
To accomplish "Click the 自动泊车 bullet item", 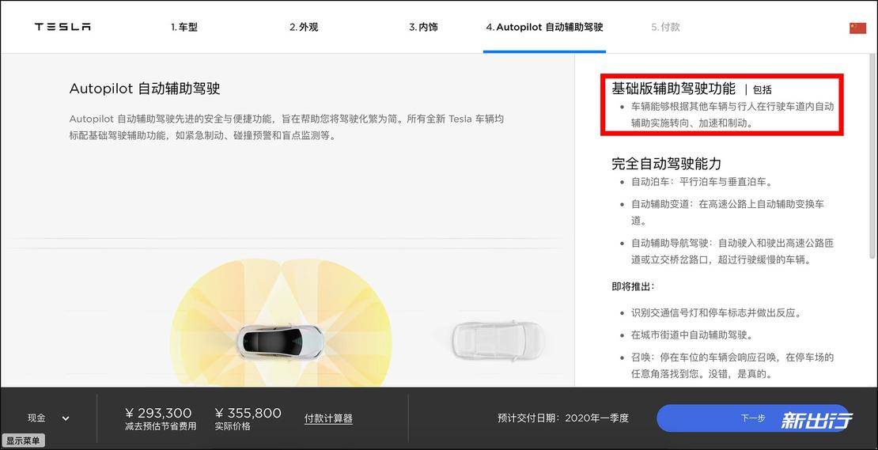I will (x=702, y=182).
